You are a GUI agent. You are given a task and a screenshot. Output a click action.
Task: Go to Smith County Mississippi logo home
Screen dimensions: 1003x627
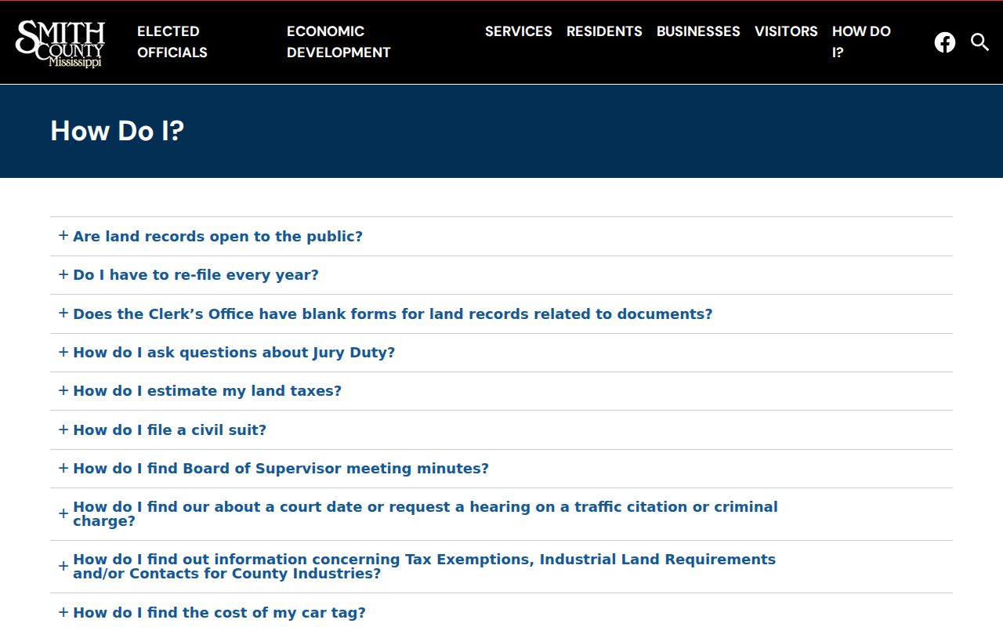click(60, 43)
